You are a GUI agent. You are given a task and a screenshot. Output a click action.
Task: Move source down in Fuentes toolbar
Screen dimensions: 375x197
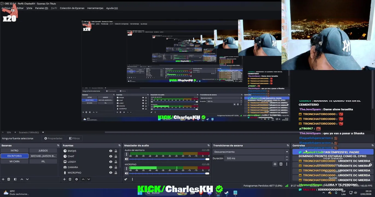[89, 179]
